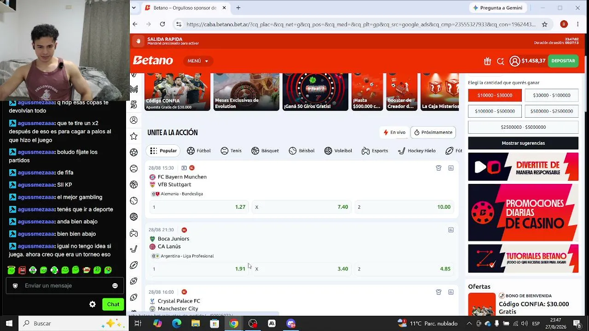Bet on Stuttgart win at 10.00
589x331 pixels.
[404, 207]
